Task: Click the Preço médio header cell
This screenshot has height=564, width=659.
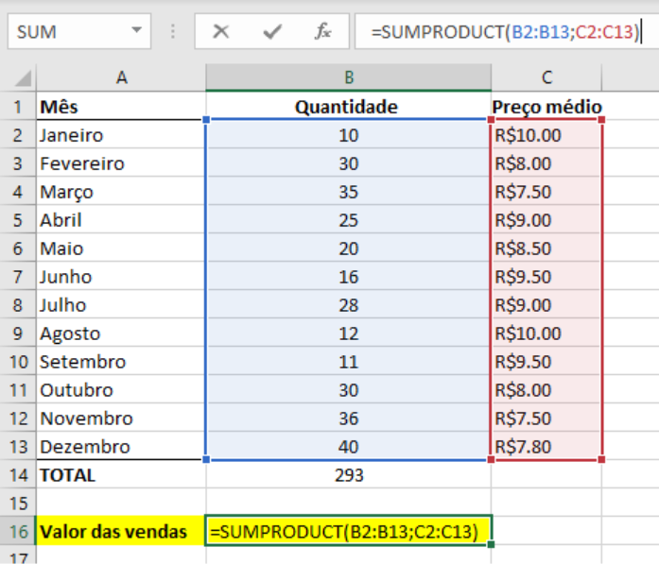Action: 547,107
